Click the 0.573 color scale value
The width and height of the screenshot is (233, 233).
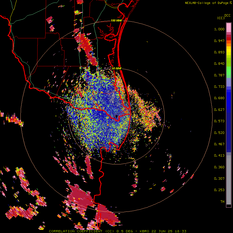click(x=219, y=121)
